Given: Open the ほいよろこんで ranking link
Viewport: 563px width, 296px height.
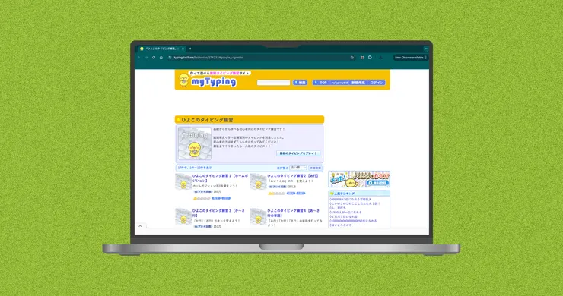Looking at the screenshot, I should coord(340,225).
